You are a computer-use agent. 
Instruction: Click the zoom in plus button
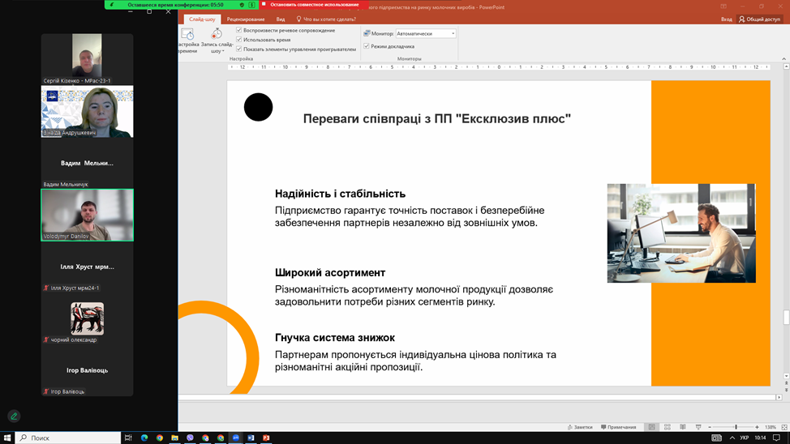757,427
